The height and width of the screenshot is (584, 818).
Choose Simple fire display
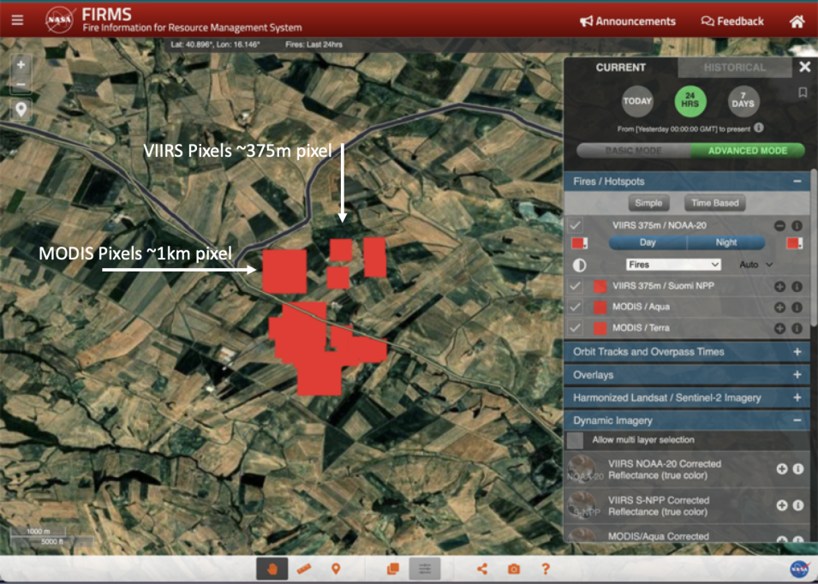[x=648, y=203]
